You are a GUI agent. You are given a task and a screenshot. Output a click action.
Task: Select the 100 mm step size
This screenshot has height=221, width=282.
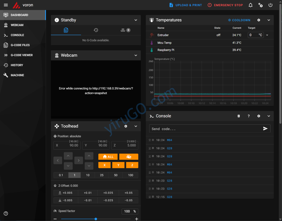tap(131, 175)
